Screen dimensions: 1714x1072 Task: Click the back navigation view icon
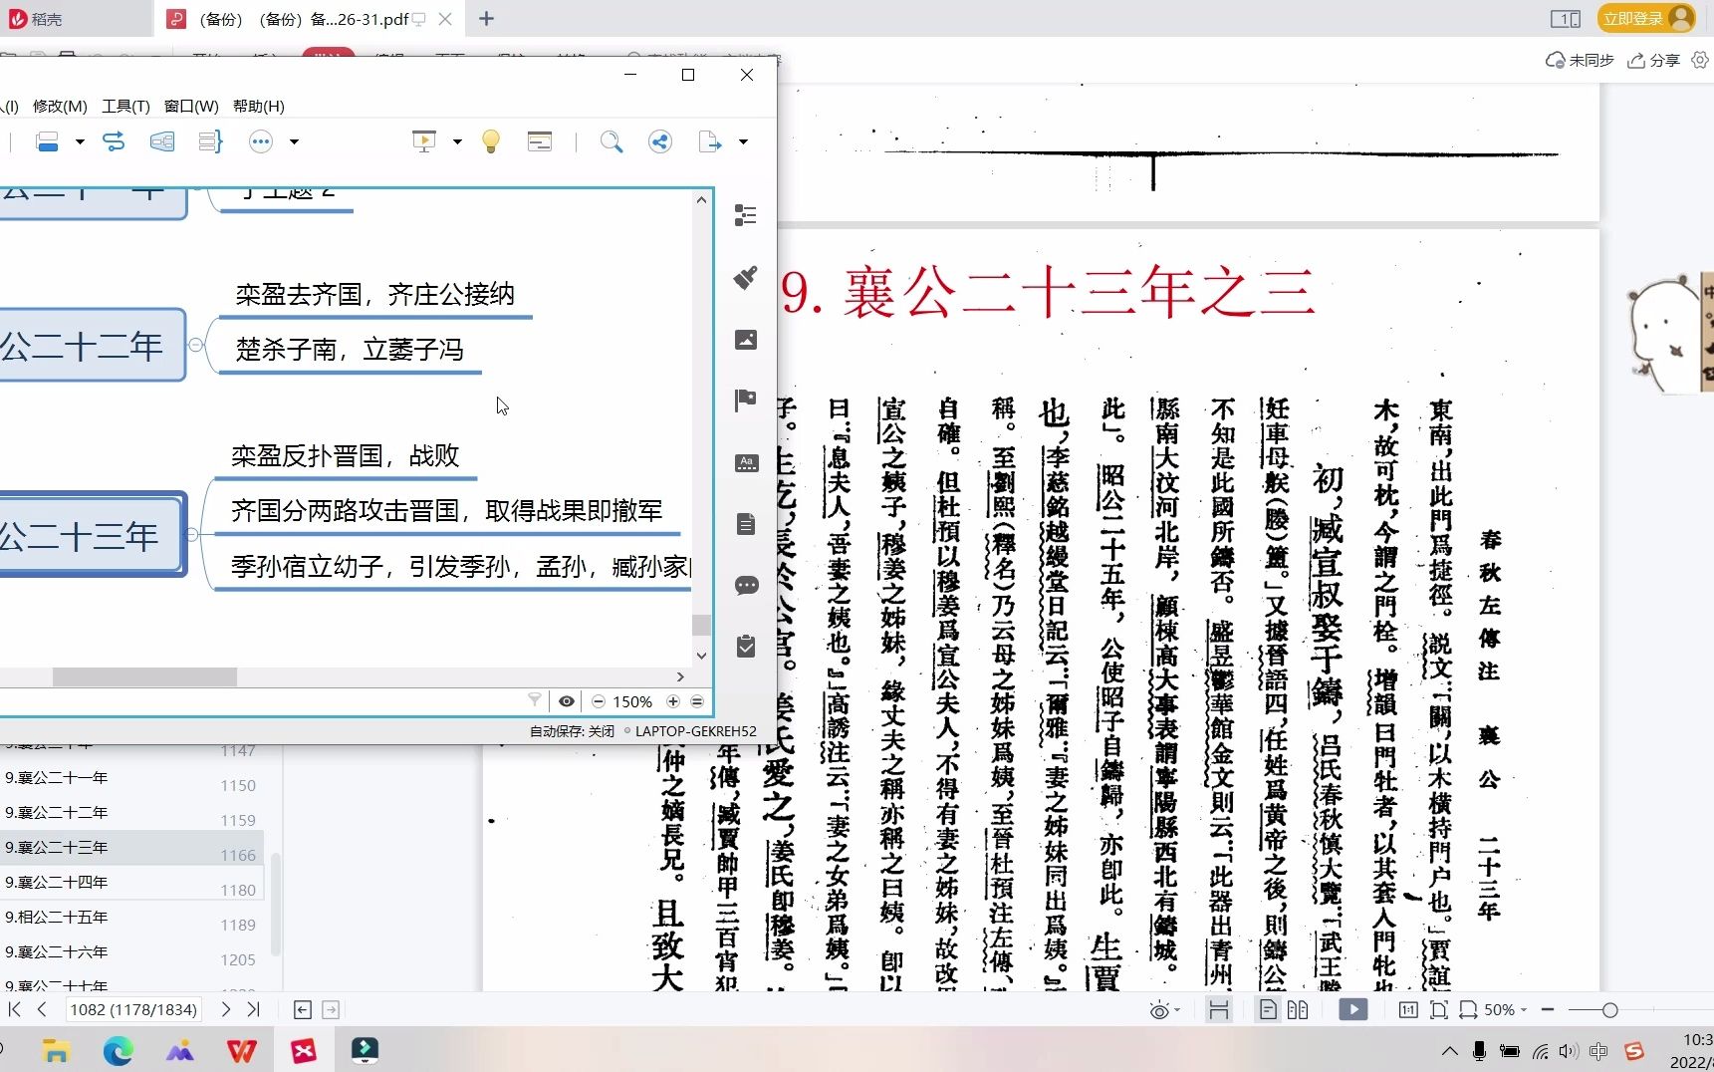point(303,1010)
